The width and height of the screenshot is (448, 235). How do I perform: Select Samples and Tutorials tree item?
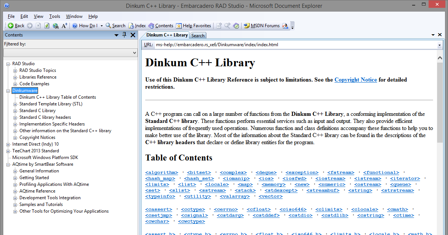(41, 204)
